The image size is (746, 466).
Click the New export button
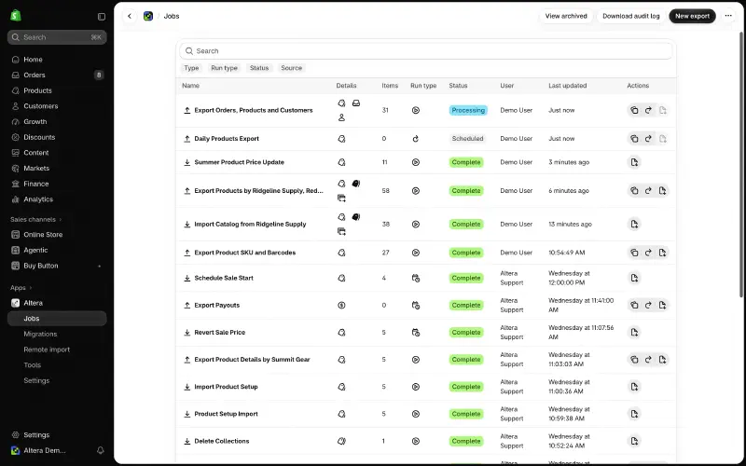pyautogui.click(x=692, y=16)
